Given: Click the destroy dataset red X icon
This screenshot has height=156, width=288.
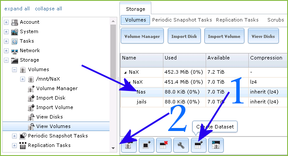Looking at the screenshot, I should 164,145.
